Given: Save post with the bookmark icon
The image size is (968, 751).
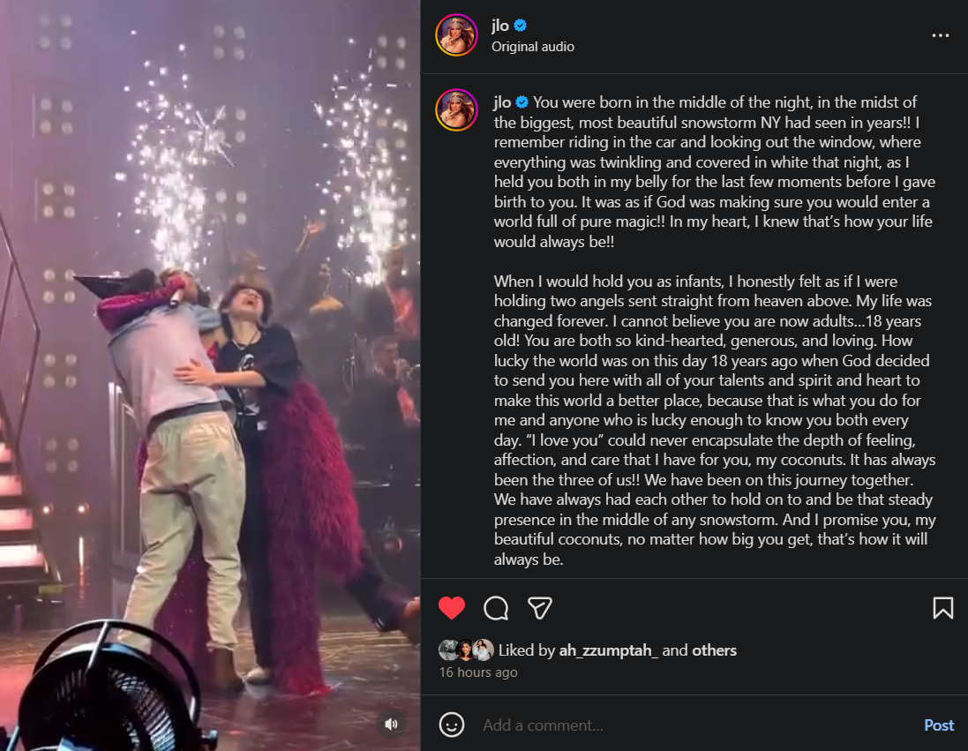Looking at the screenshot, I should click(942, 608).
